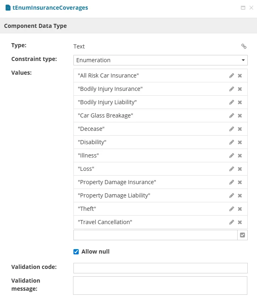Edit the "All Risk Car Insurance" value
This screenshot has height=298, width=257.
click(x=232, y=76)
